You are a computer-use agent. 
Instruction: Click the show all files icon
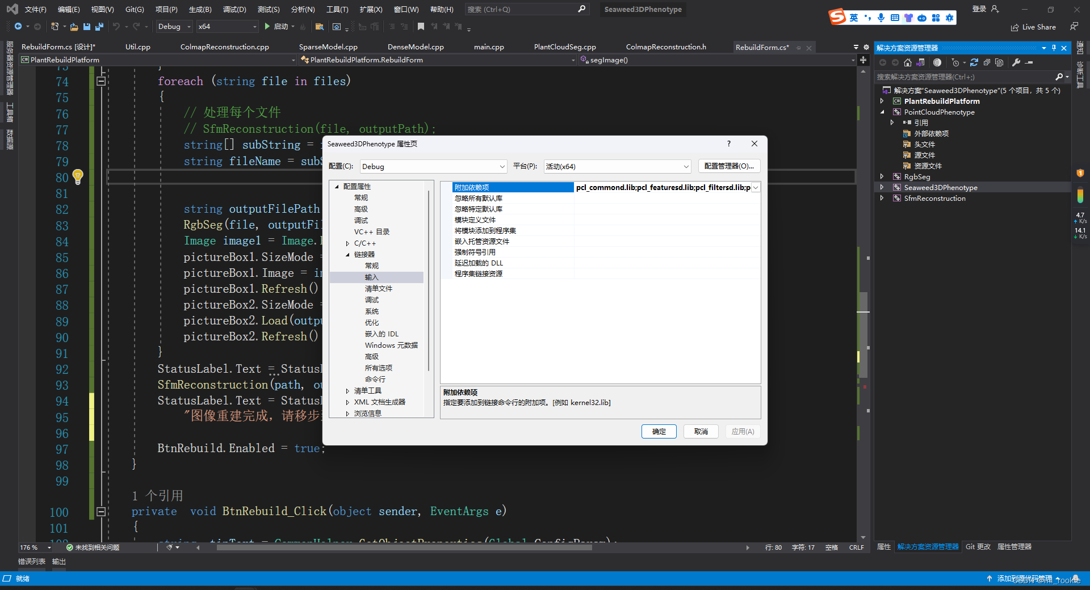coord(999,62)
